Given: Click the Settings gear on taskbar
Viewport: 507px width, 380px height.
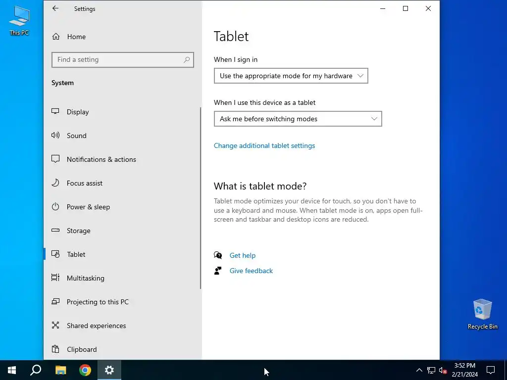Looking at the screenshot, I should pyautogui.click(x=109, y=370).
